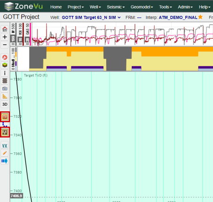Screen dimensions: 213x202
Task: Expand the Project menu
Action: click(x=76, y=7)
